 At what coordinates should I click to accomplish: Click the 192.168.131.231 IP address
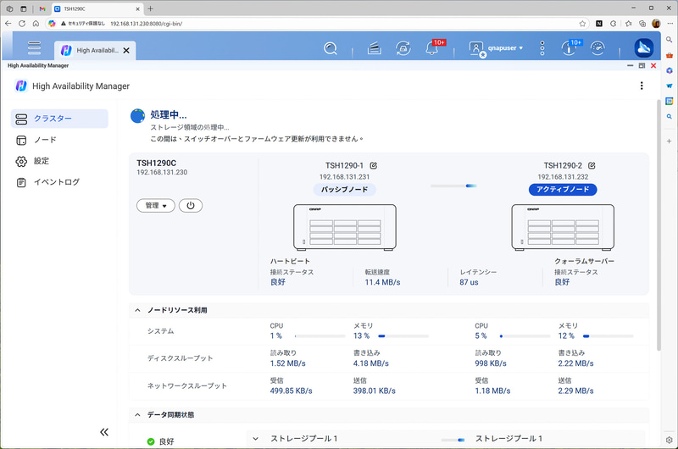[345, 177]
